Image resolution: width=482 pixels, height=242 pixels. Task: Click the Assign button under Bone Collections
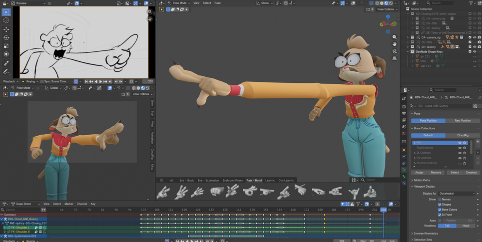pyautogui.click(x=419, y=173)
